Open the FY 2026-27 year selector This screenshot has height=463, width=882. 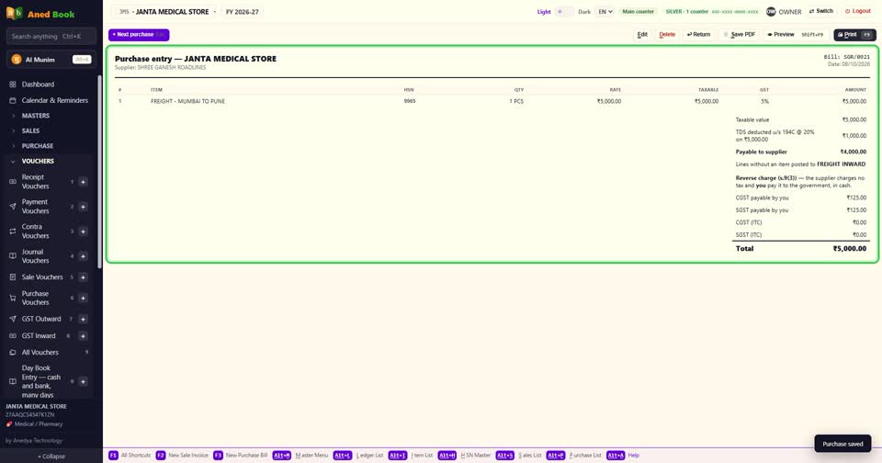[243, 11]
